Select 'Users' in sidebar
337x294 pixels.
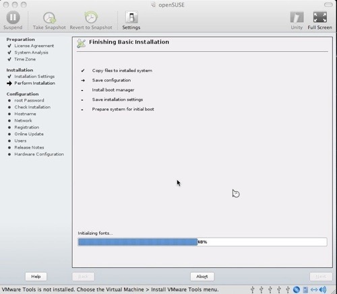point(20,141)
